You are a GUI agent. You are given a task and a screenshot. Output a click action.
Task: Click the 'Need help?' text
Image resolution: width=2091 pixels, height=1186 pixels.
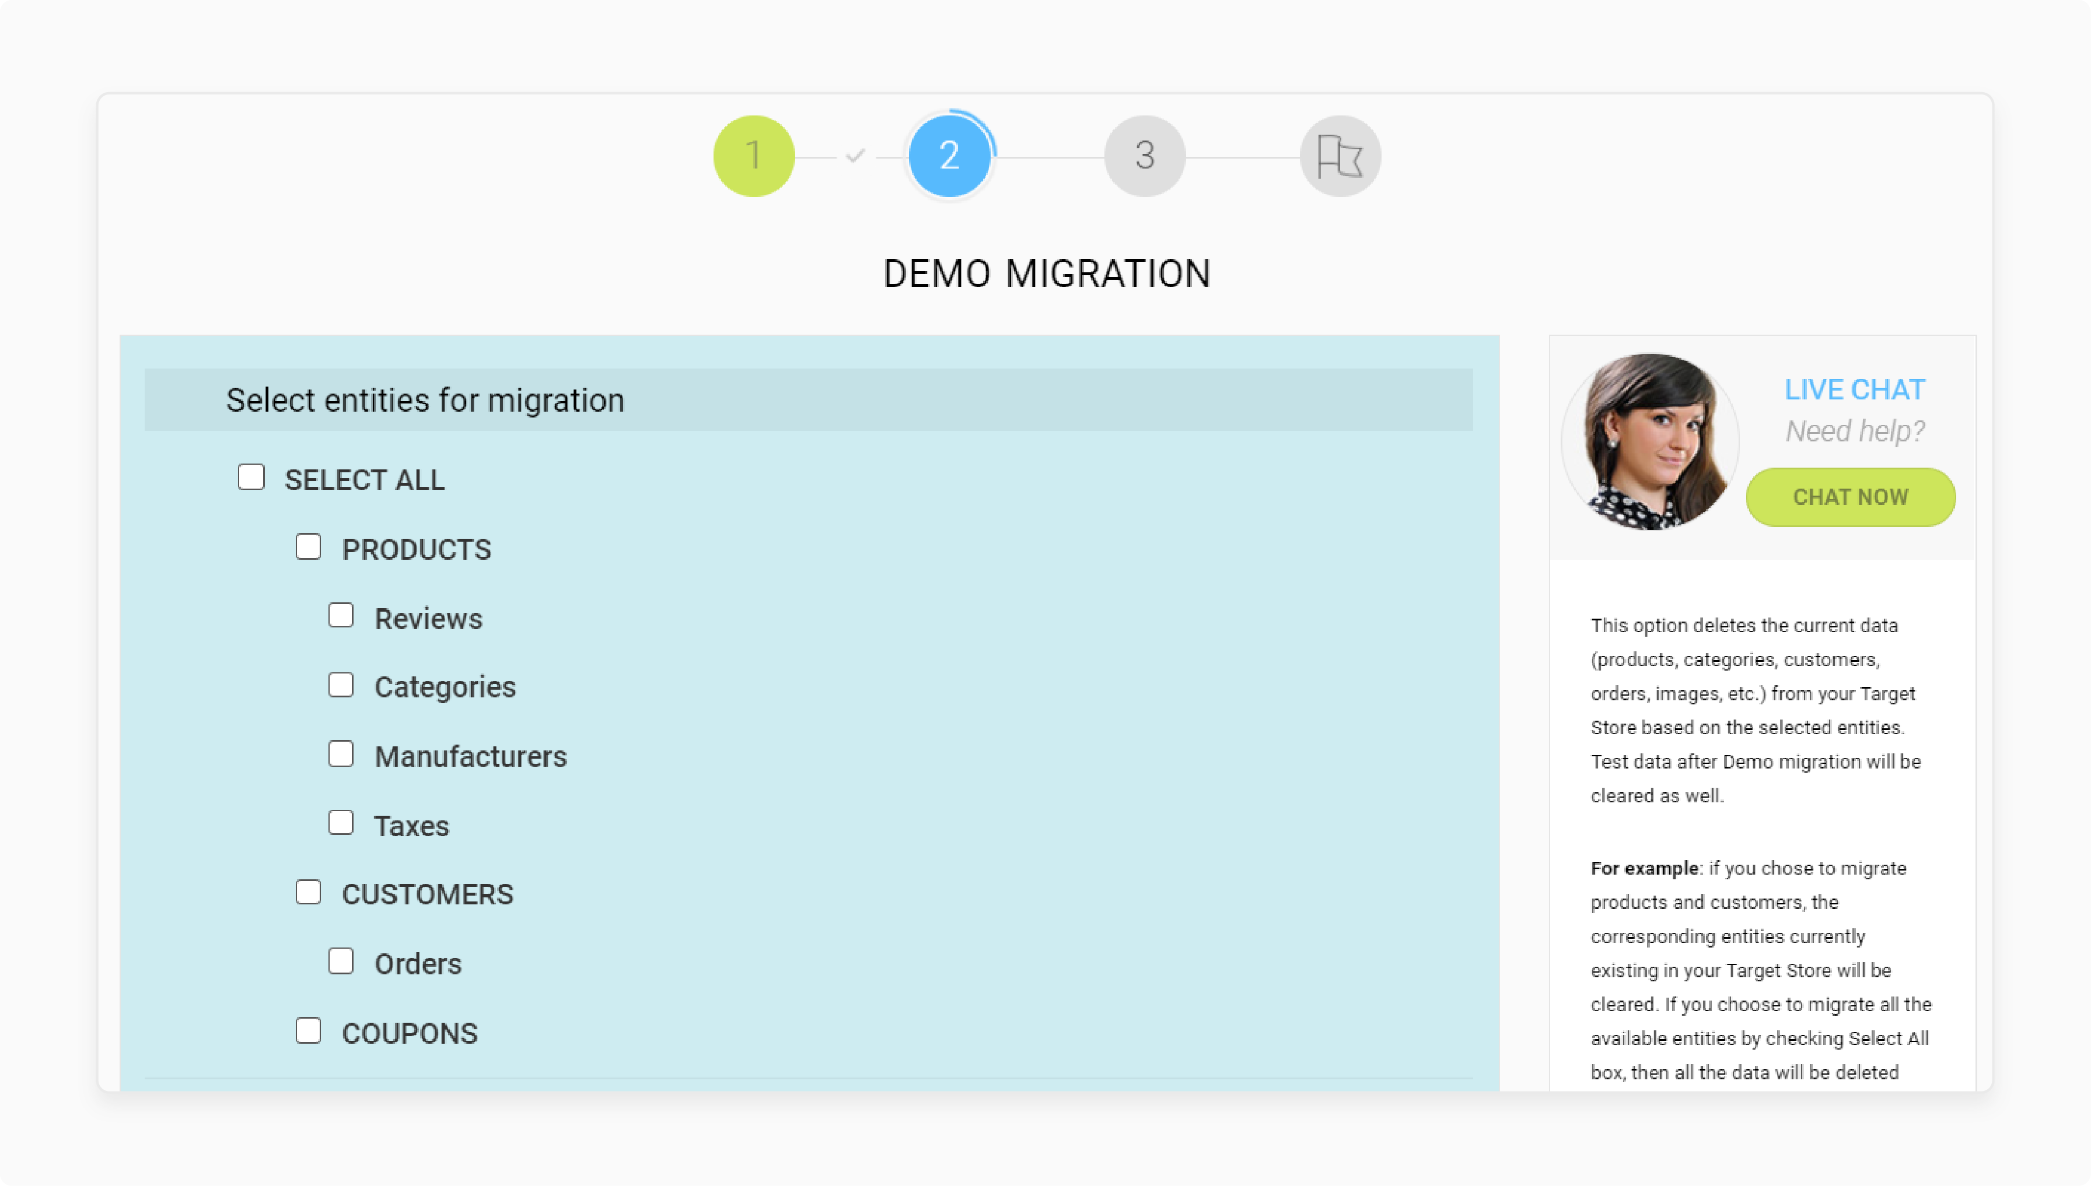[x=1855, y=431]
